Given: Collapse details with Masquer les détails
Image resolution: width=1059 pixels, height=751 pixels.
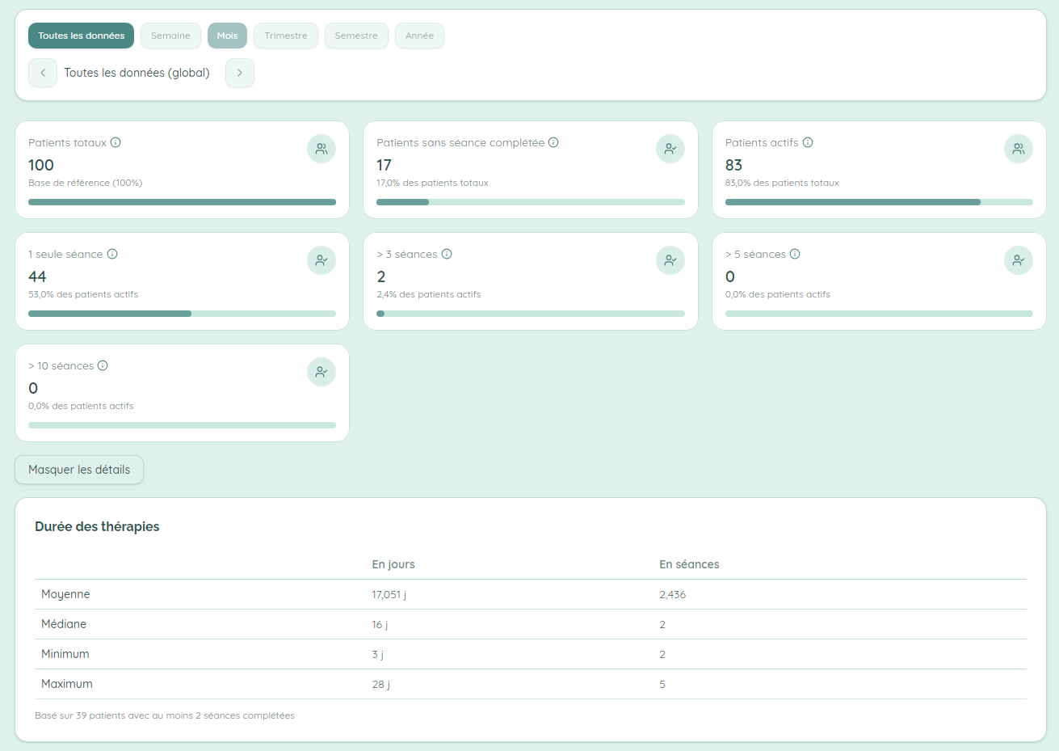Looking at the screenshot, I should pos(79,470).
